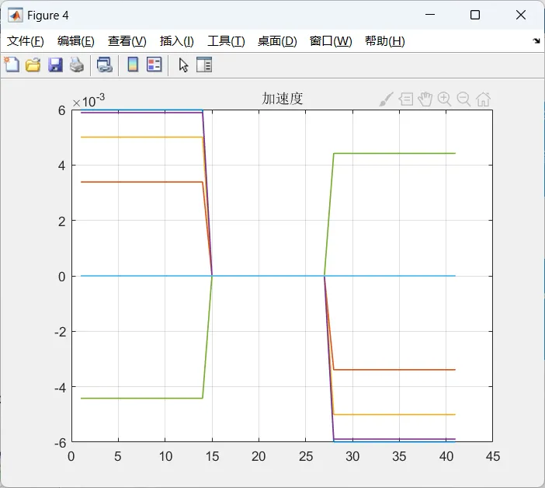Open a file using the folder icon
The image size is (545, 488).
33,65
